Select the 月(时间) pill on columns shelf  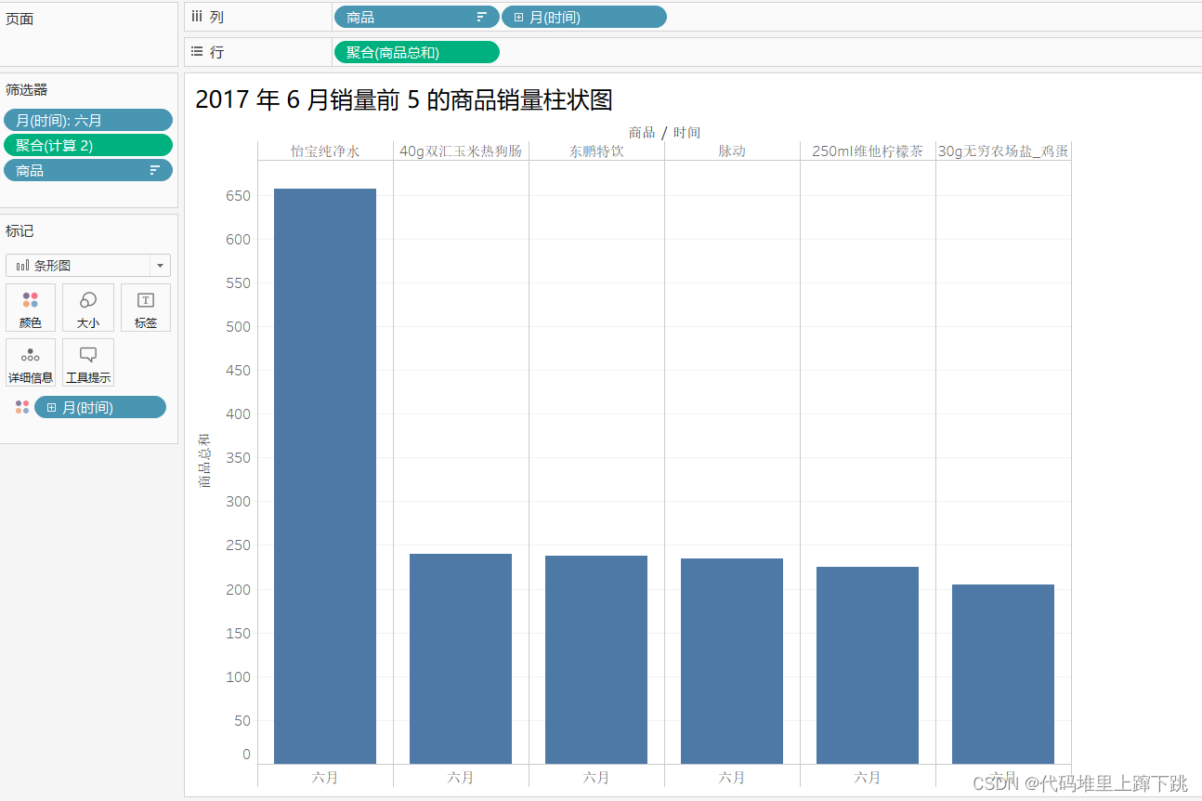click(583, 17)
